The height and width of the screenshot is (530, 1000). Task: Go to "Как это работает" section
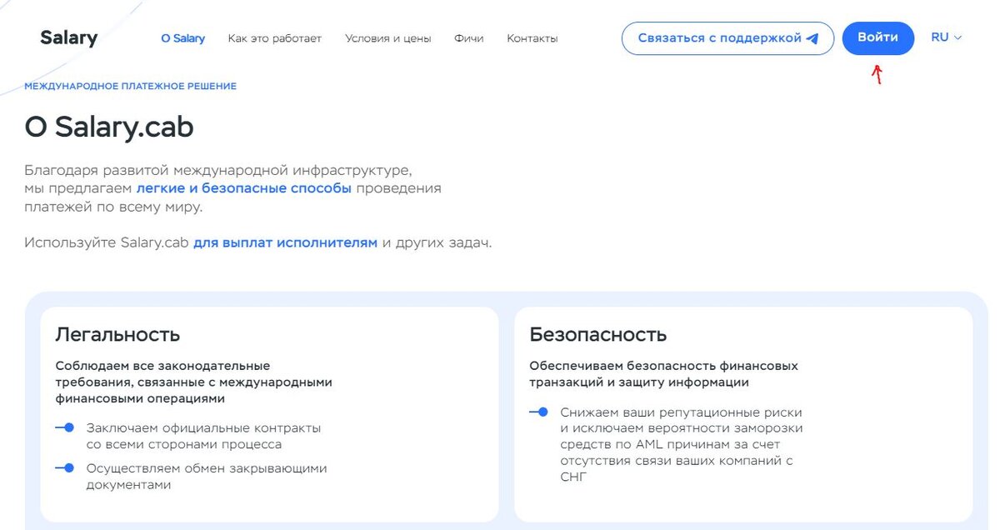point(275,38)
